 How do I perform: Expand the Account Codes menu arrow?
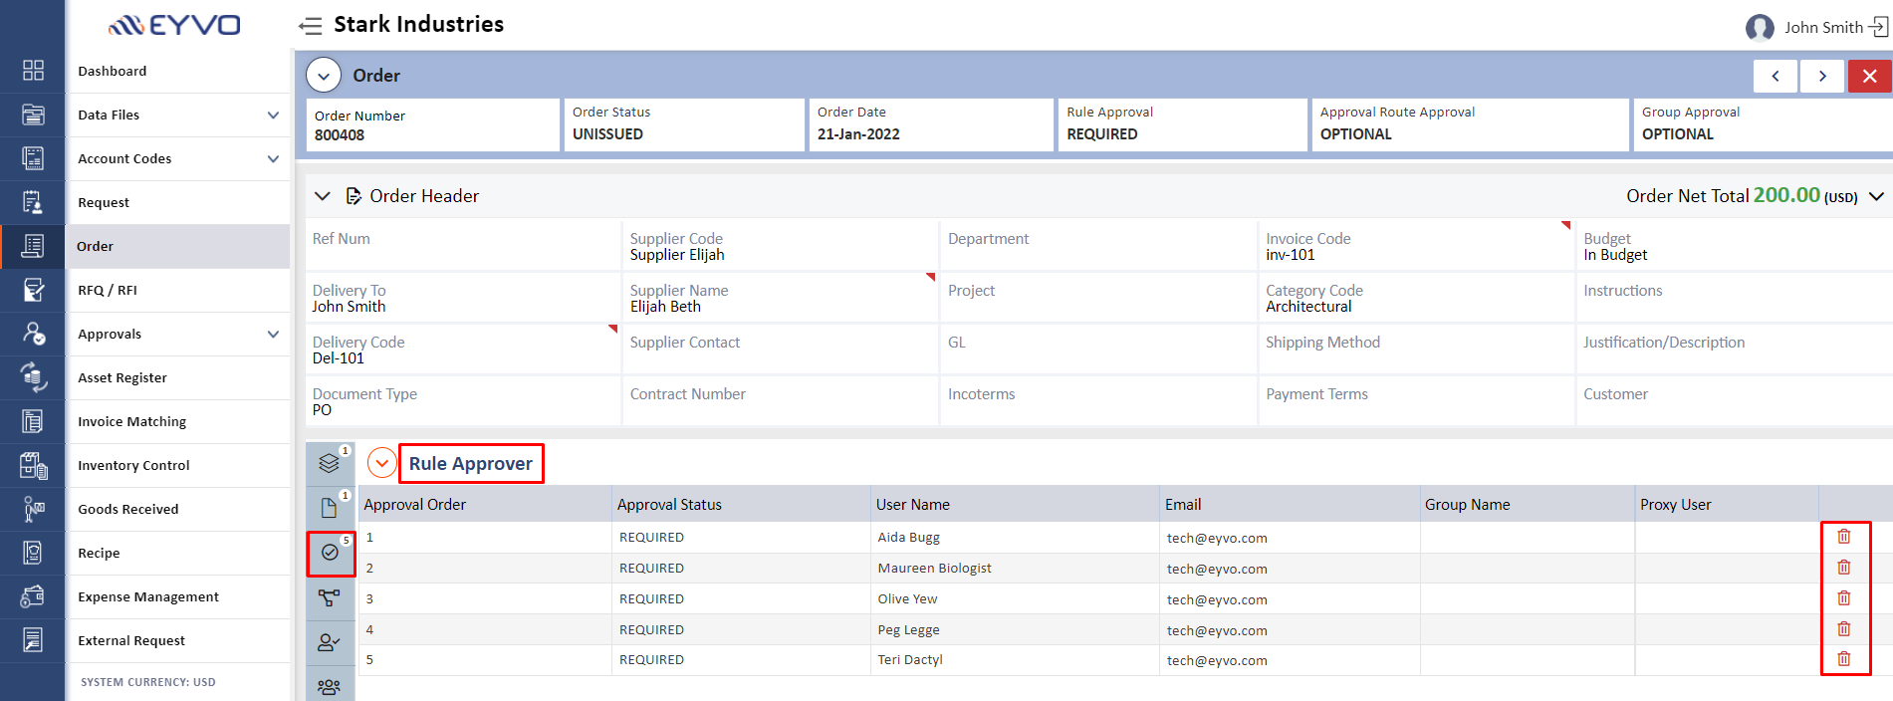(x=273, y=158)
